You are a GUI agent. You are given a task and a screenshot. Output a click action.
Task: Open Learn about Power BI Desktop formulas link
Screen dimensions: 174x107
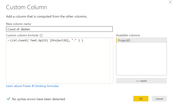coord(32,86)
